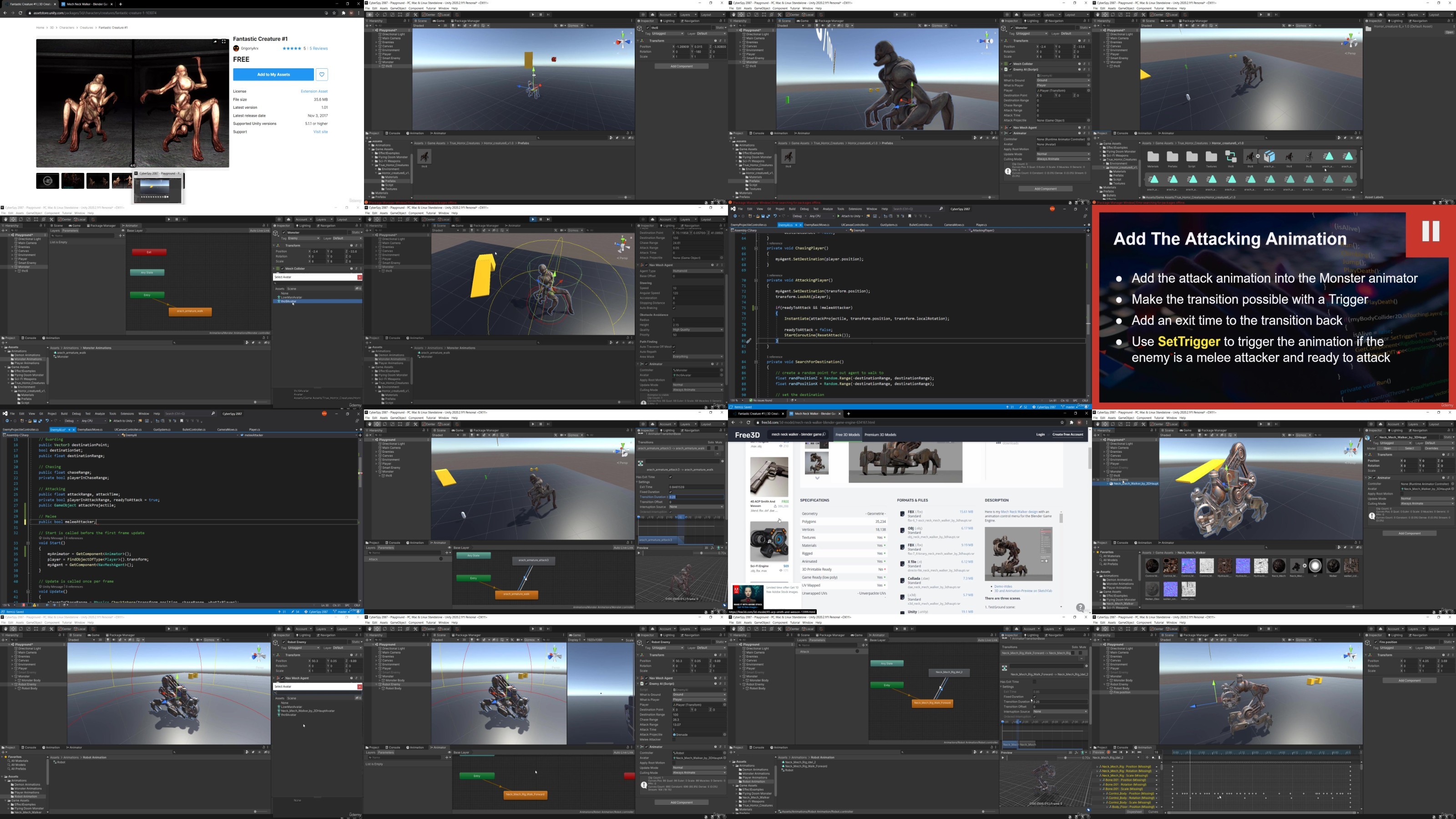Viewport: 1456px width, 819px height.
Task: Toggle Auto Repath in Nav Mesh Agent
Action: (674, 352)
